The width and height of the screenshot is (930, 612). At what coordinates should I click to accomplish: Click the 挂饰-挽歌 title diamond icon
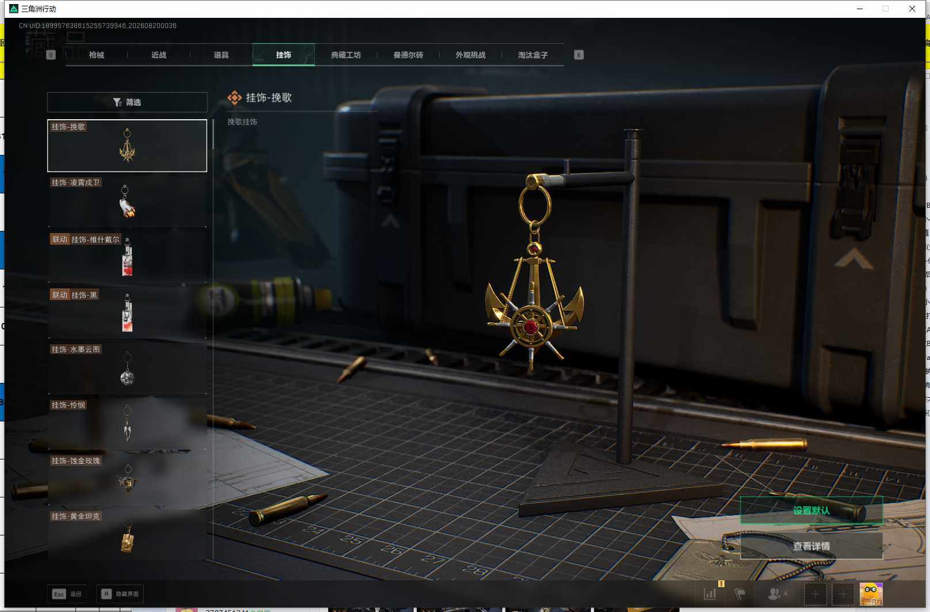click(x=234, y=98)
